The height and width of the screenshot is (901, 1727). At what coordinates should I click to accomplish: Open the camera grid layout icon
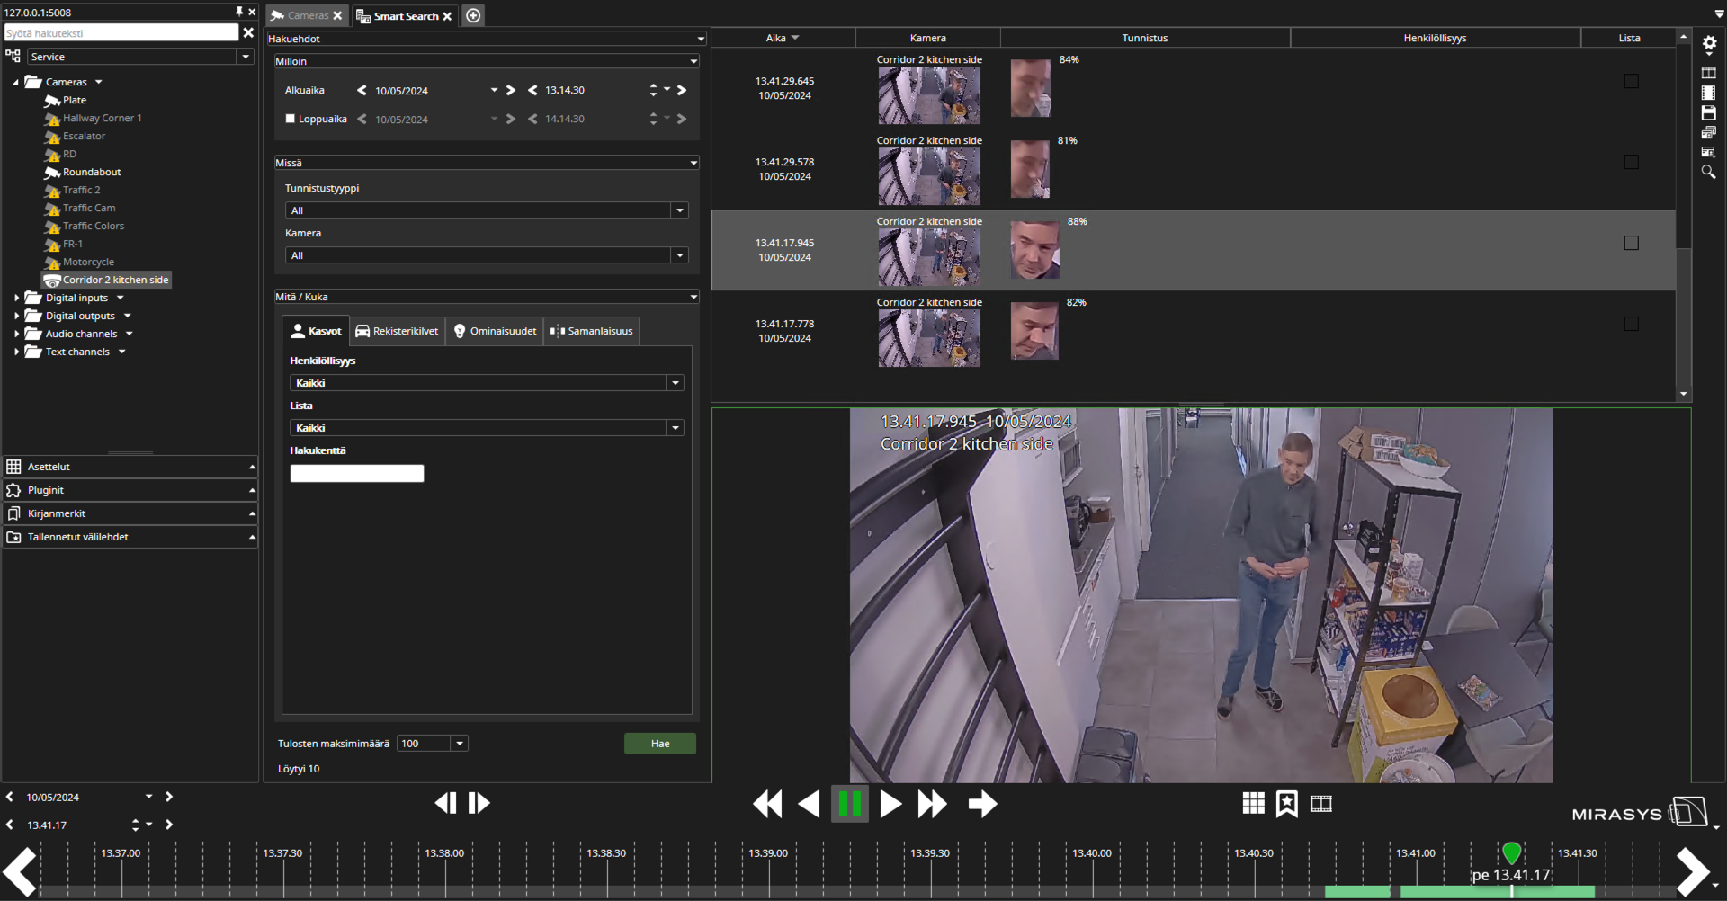pyautogui.click(x=1253, y=803)
